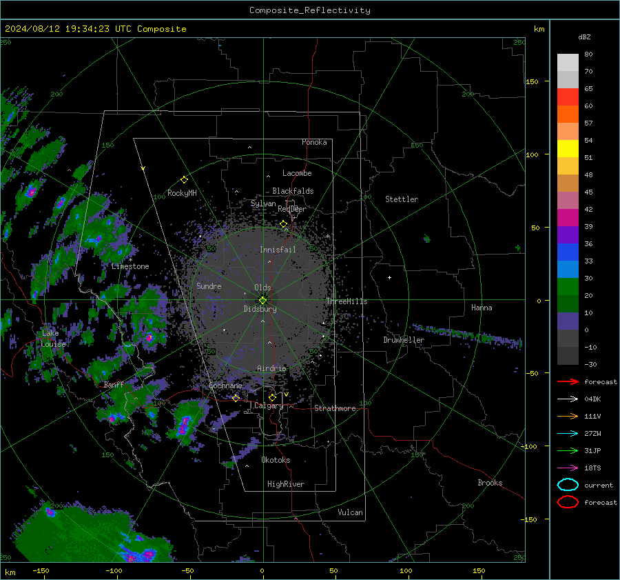The width and height of the screenshot is (620, 580).
Task: Click the HighRiver town label
Action: [x=286, y=484]
